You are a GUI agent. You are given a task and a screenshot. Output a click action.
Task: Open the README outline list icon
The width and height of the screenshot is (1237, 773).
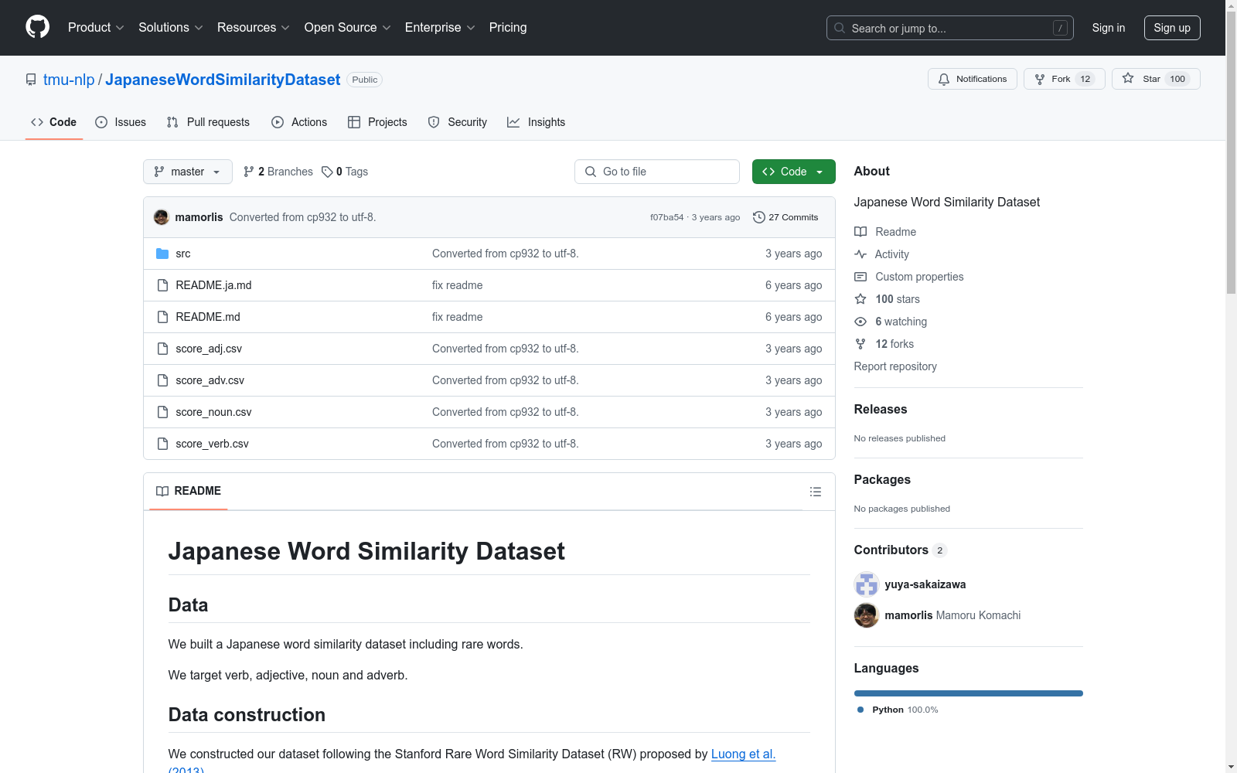(815, 492)
